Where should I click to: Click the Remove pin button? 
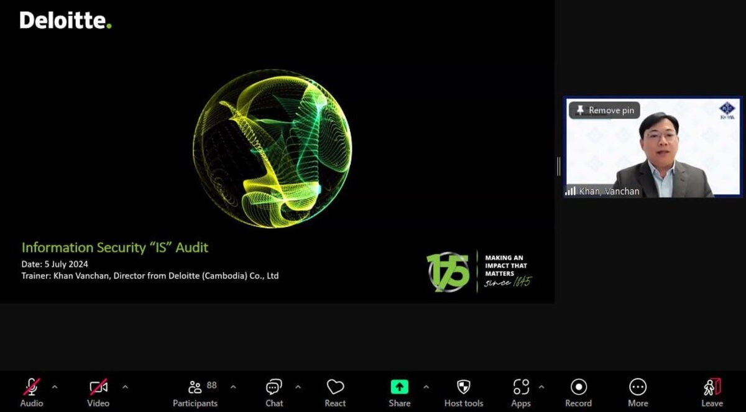605,111
